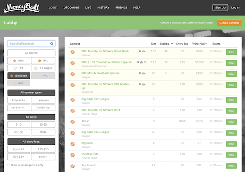Click people icon on Mon & Tue Bash Special row
Screen dimensions: 245x172
143,73
